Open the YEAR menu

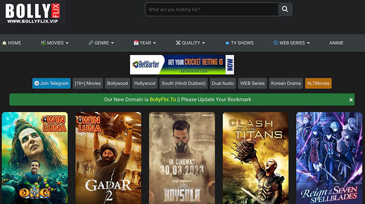tap(145, 43)
